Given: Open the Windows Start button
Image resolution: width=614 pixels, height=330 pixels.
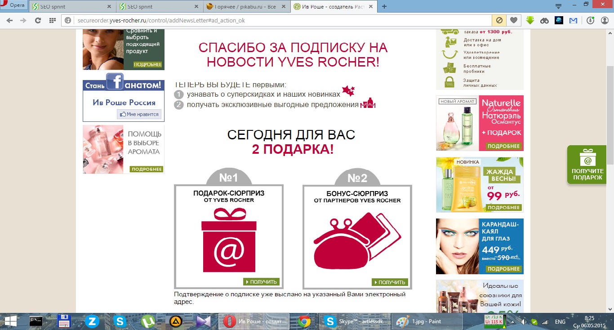Looking at the screenshot, I should coord(10,321).
